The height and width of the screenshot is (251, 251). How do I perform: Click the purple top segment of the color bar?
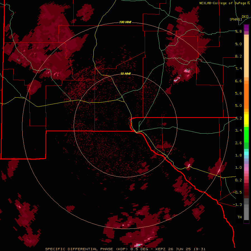(x=246, y=28)
